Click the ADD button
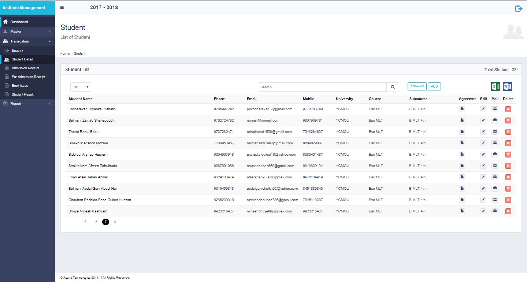This screenshot has width=527, height=282. pyautogui.click(x=434, y=86)
